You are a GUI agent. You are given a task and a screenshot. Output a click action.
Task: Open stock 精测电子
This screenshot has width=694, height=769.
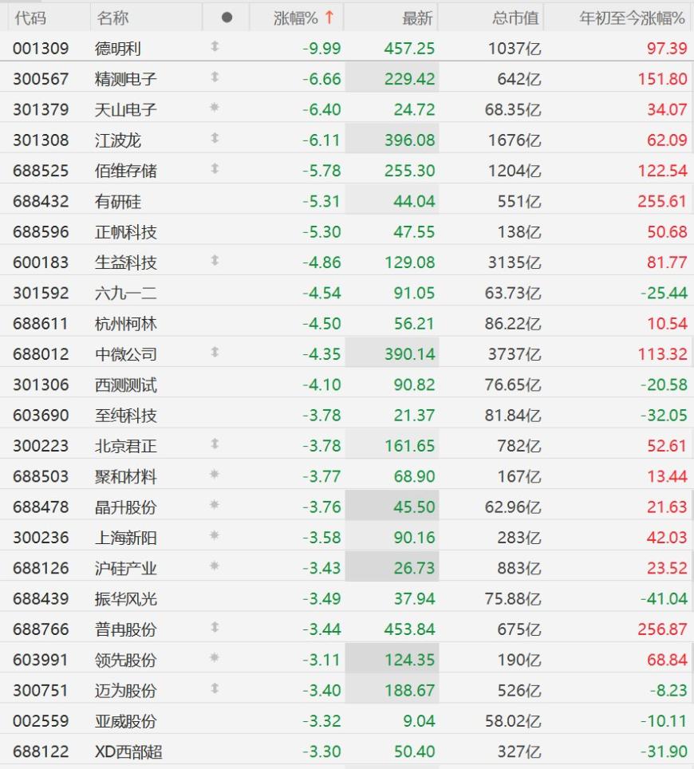tap(125, 79)
